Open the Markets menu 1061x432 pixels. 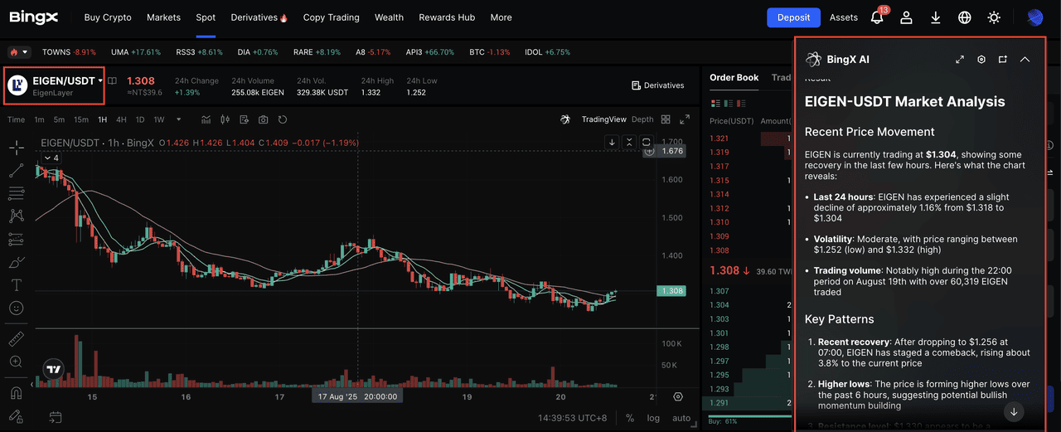163,17
